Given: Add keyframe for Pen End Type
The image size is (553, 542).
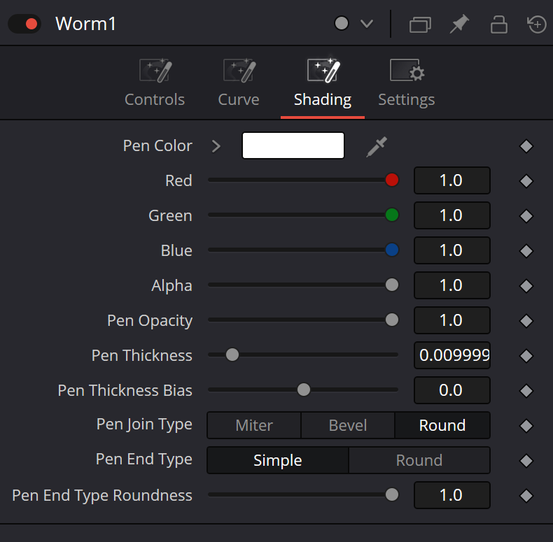Looking at the screenshot, I should tap(526, 461).
